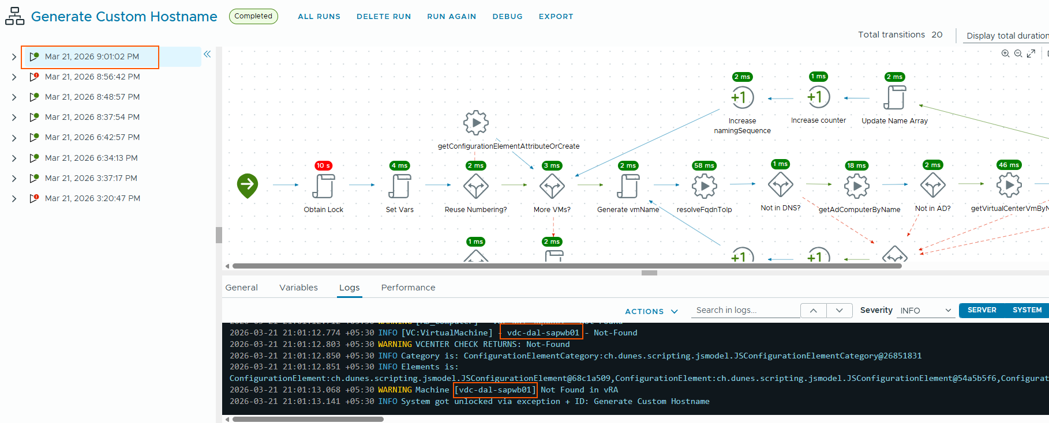Viewport: 1049px width, 423px height.
Task: Select the Update Name Array script node
Action: click(x=894, y=97)
